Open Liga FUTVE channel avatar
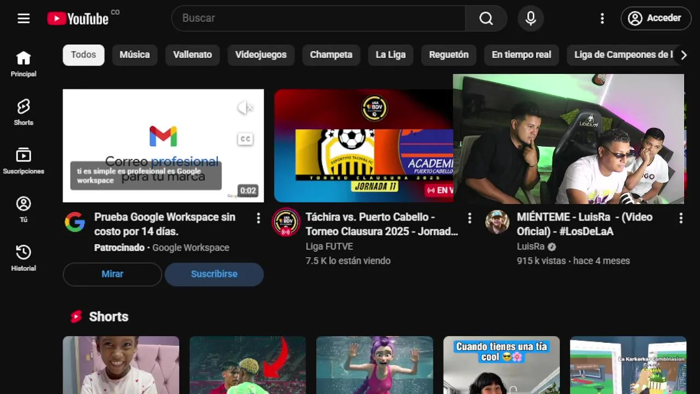Screen dimensions: 700x394 pos(286,222)
